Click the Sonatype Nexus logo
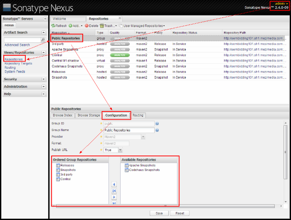Viewport: 291px width, 220px height. (x=38, y=8)
